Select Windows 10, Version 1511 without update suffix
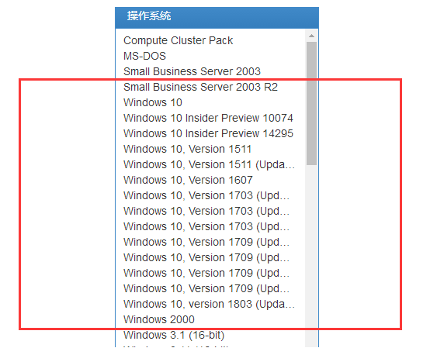This screenshot has width=437, height=348. 187,149
